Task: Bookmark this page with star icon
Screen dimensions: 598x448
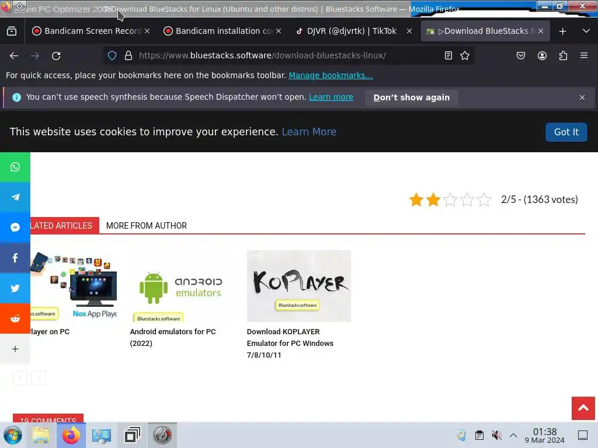Action: pos(464,55)
